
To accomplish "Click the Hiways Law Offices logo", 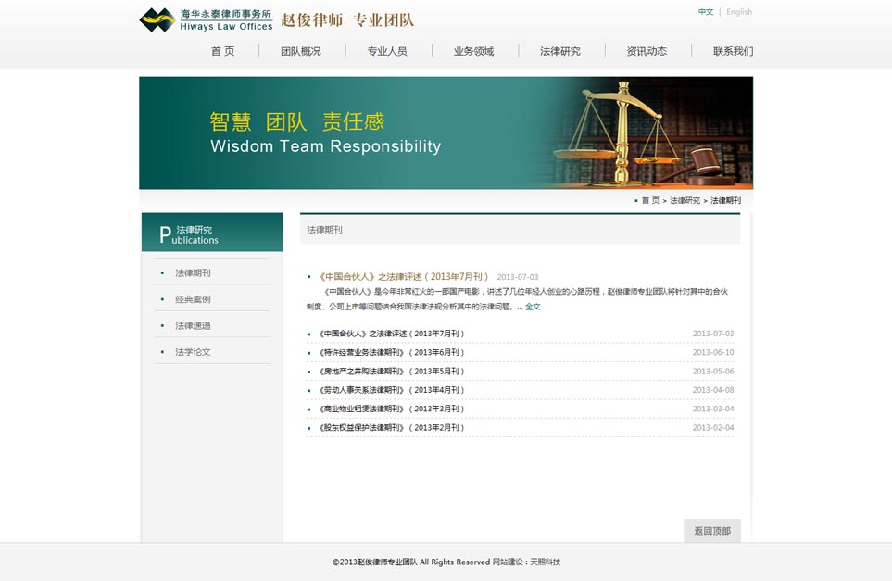I will (206, 19).
